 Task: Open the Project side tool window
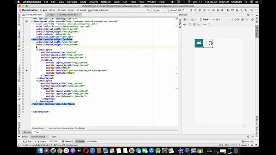click(19, 20)
